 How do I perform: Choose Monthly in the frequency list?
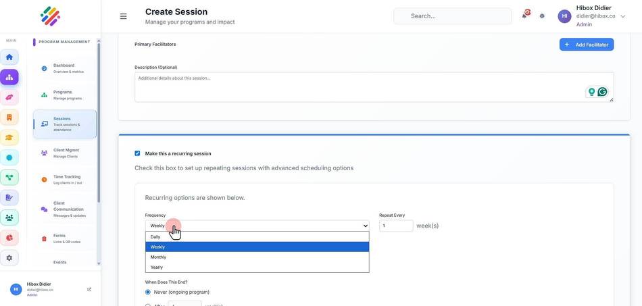257,257
